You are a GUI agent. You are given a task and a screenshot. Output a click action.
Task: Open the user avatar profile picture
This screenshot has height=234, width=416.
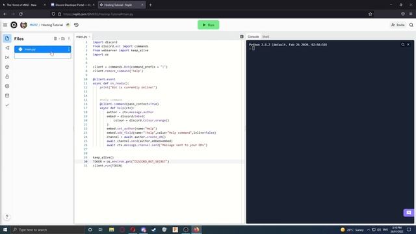tap(23, 25)
